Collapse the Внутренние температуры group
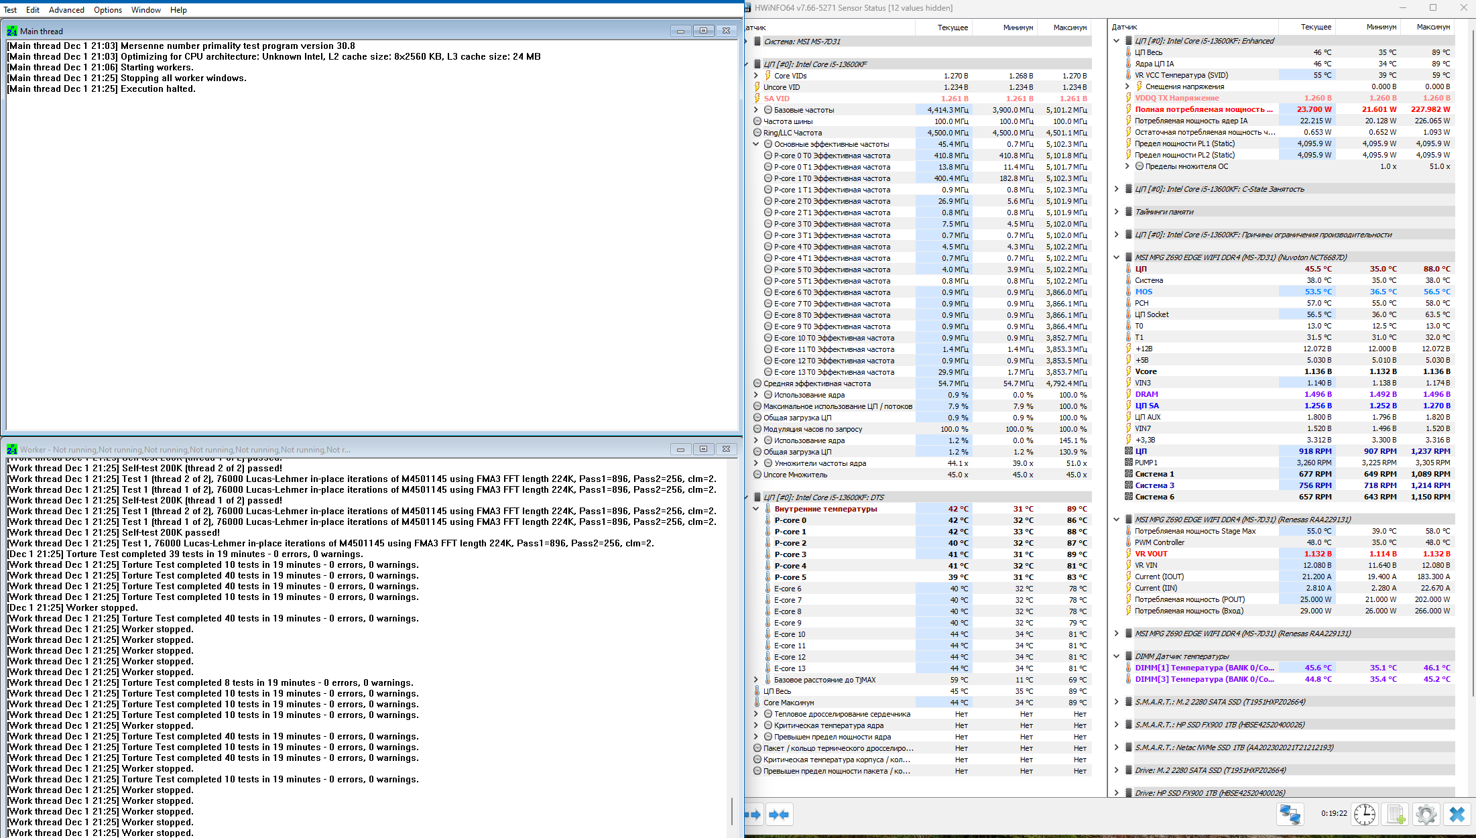This screenshot has width=1476, height=838. pyautogui.click(x=756, y=509)
